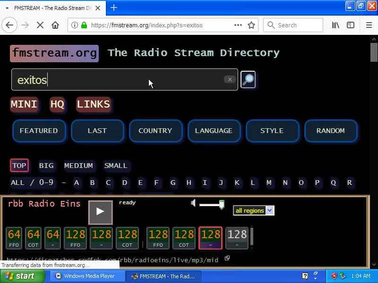Image resolution: width=378 pixels, height=283 pixels.
Task: Click the browser Search box
Action: pyautogui.click(x=293, y=25)
